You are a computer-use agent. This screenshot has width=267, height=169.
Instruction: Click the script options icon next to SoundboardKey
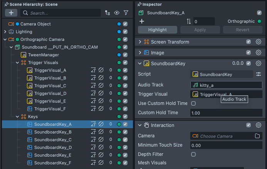tap(259, 74)
